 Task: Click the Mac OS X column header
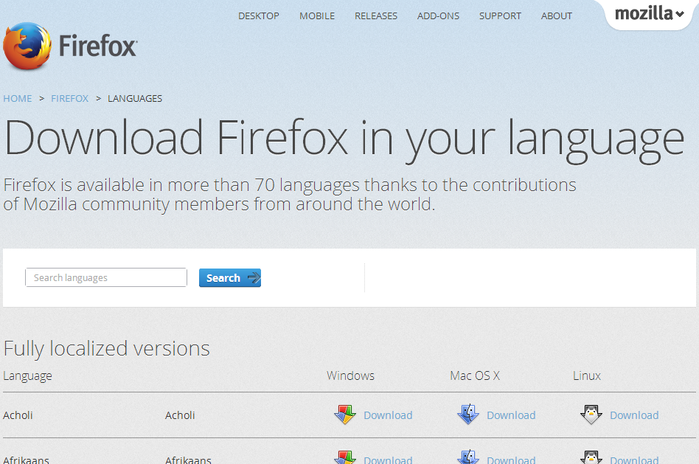475,375
